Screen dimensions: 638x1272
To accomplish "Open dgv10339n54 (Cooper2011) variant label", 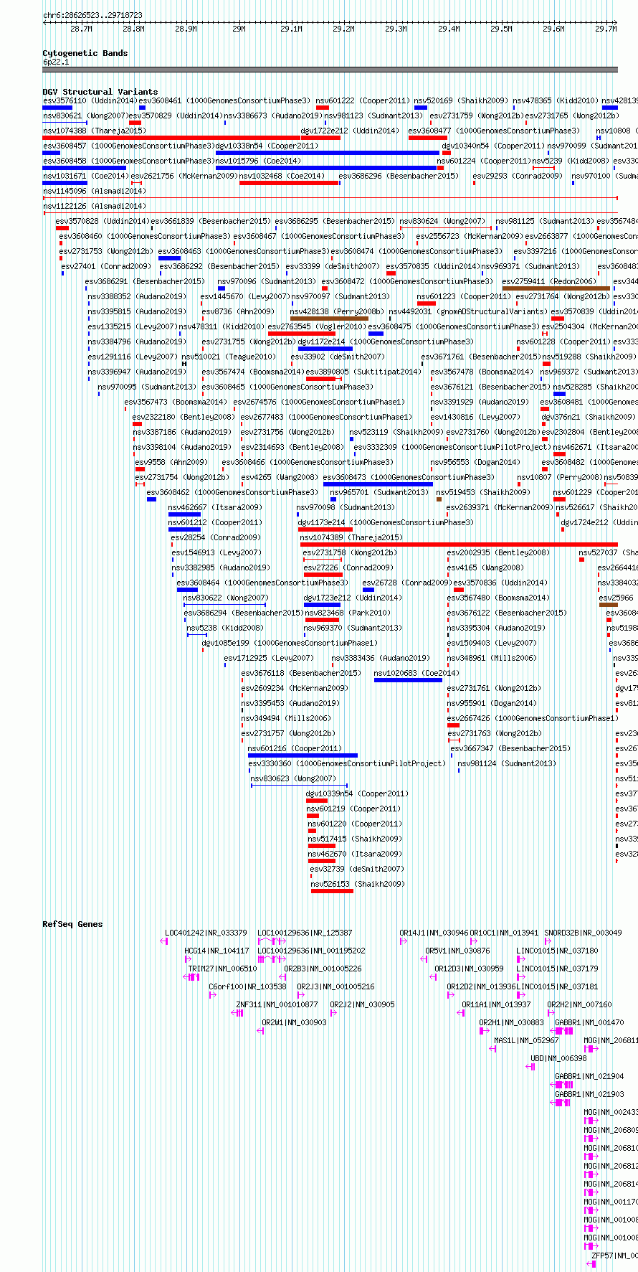I will (357, 793).
